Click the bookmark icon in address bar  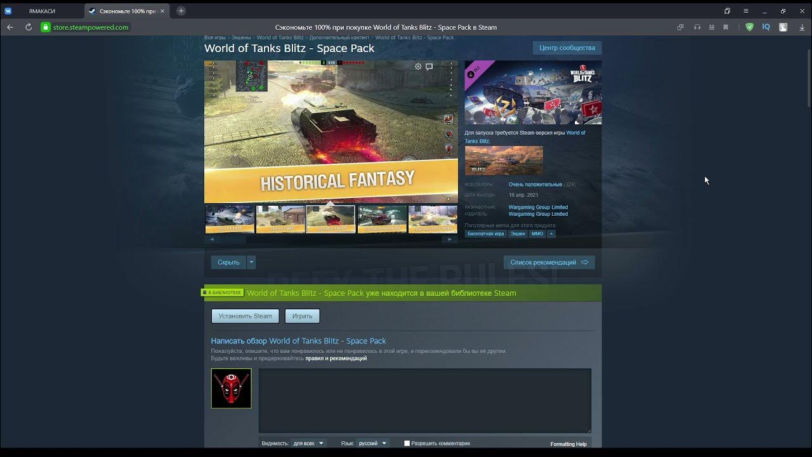pos(726,27)
